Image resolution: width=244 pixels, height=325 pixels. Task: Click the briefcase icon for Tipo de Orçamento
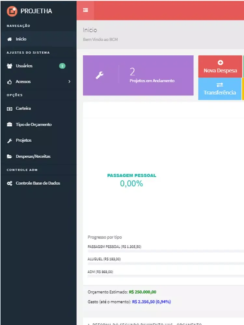pos(9,124)
